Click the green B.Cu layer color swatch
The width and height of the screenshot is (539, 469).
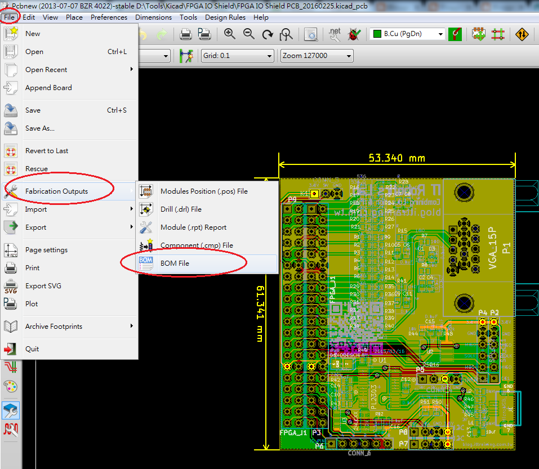[x=377, y=34]
